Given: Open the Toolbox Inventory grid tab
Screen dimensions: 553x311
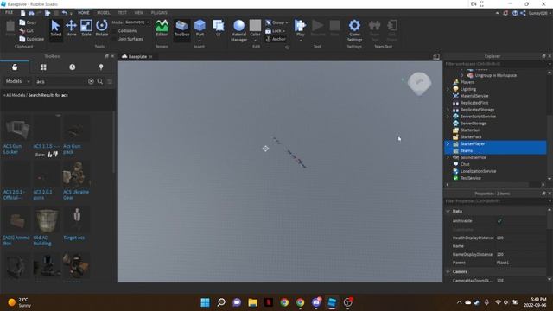Looking at the screenshot, I should point(43,67).
